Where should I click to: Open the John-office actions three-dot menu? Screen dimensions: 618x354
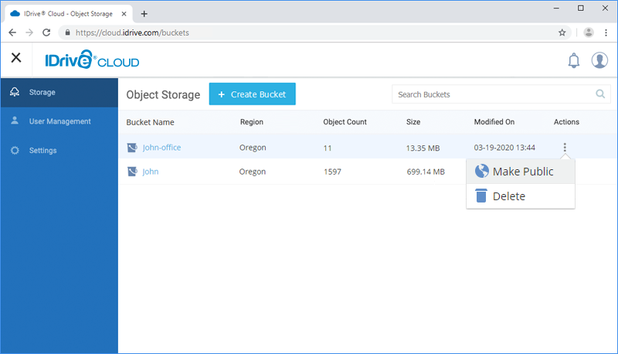565,147
